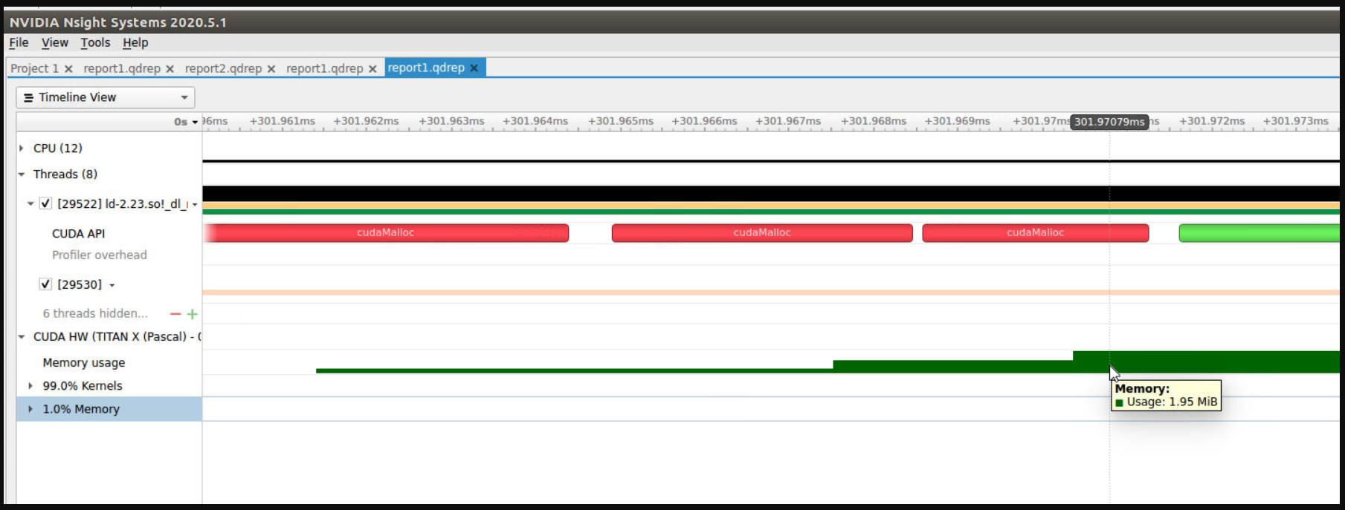Select the CUDA API row label

pyautogui.click(x=78, y=233)
